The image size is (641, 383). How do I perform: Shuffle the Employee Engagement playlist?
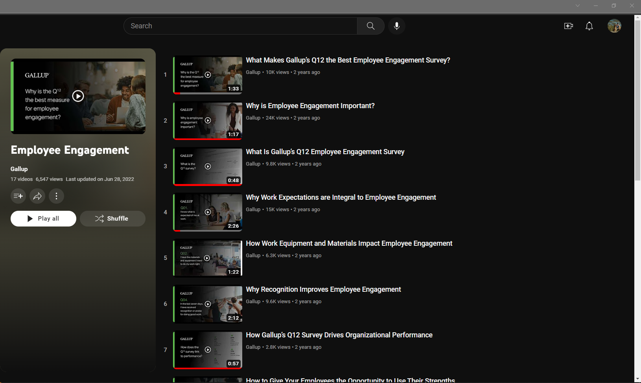coord(112,219)
